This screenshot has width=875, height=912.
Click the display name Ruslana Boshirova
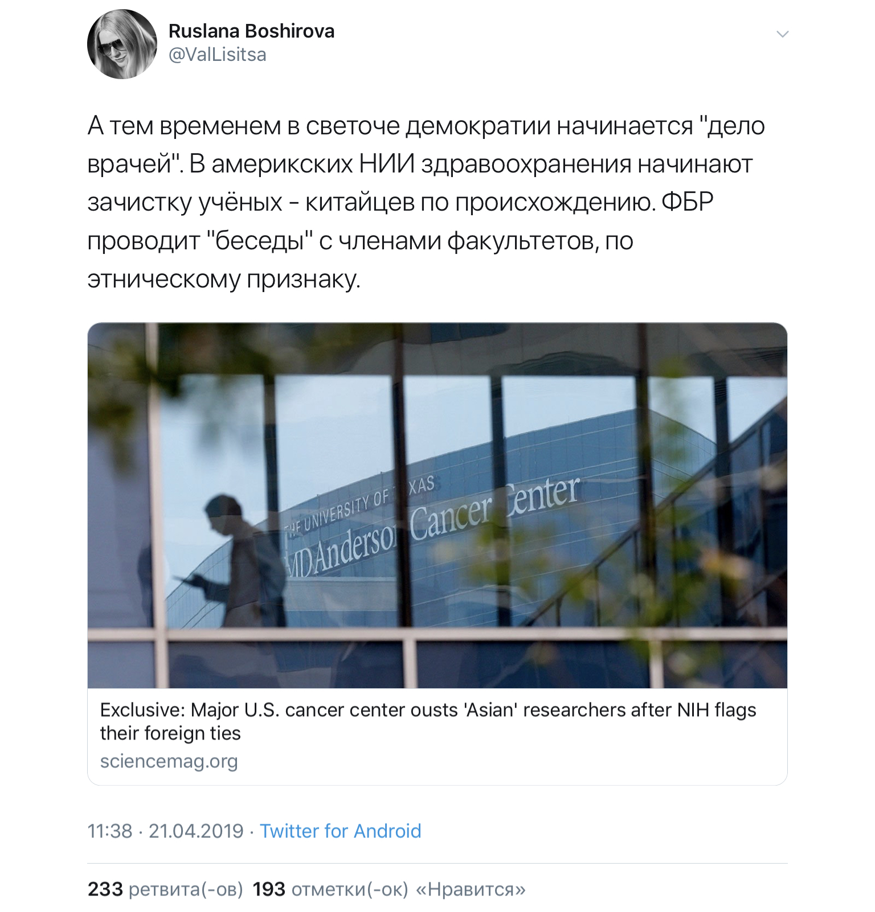click(x=251, y=31)
